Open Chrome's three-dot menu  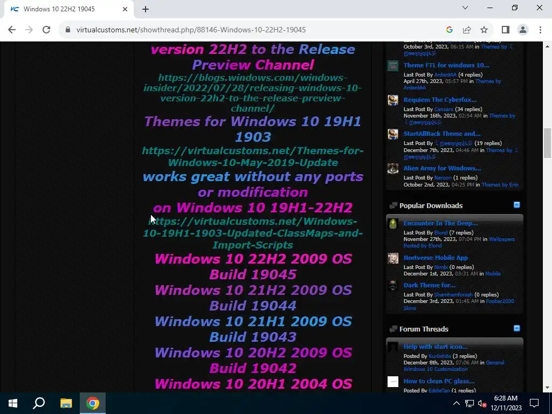[x=540, y=30]
